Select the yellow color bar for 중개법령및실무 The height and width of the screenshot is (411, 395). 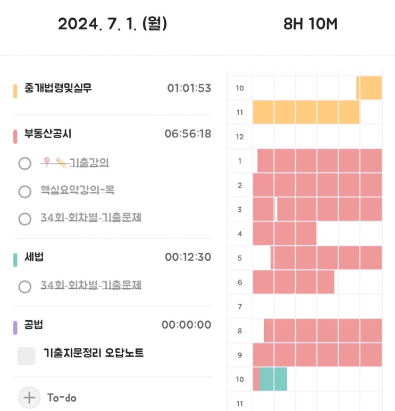coord(15,91)
